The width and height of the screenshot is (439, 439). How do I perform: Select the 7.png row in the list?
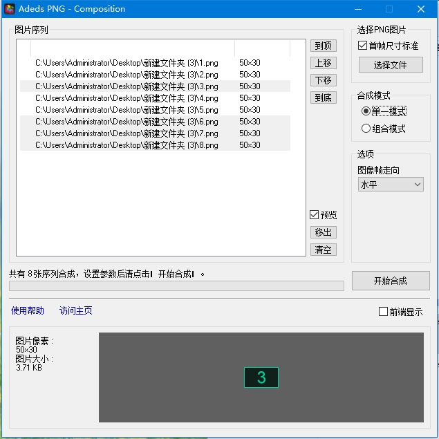click(155, 133)
